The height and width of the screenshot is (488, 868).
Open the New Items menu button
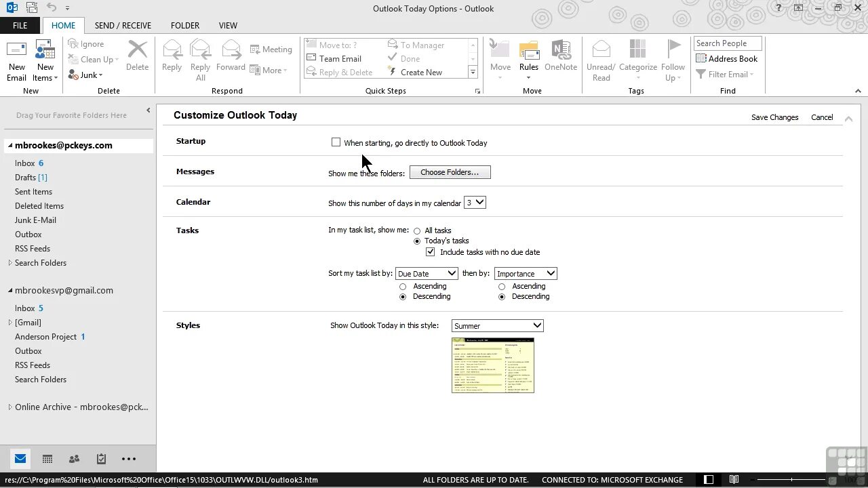click(x=45, y=61)
